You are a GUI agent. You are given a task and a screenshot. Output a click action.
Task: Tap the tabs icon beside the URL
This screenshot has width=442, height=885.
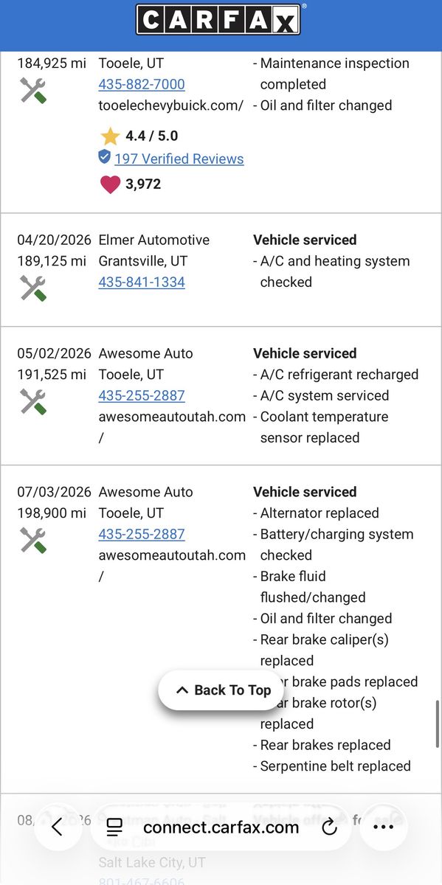(x=114, y=827)
